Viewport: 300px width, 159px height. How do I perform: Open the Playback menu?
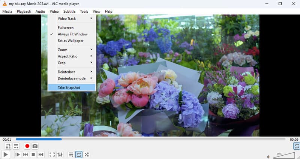[x=24, y=12]
